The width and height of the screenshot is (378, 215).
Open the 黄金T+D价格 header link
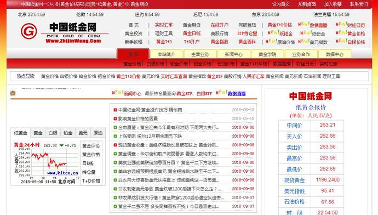click(x=279, y=25)
